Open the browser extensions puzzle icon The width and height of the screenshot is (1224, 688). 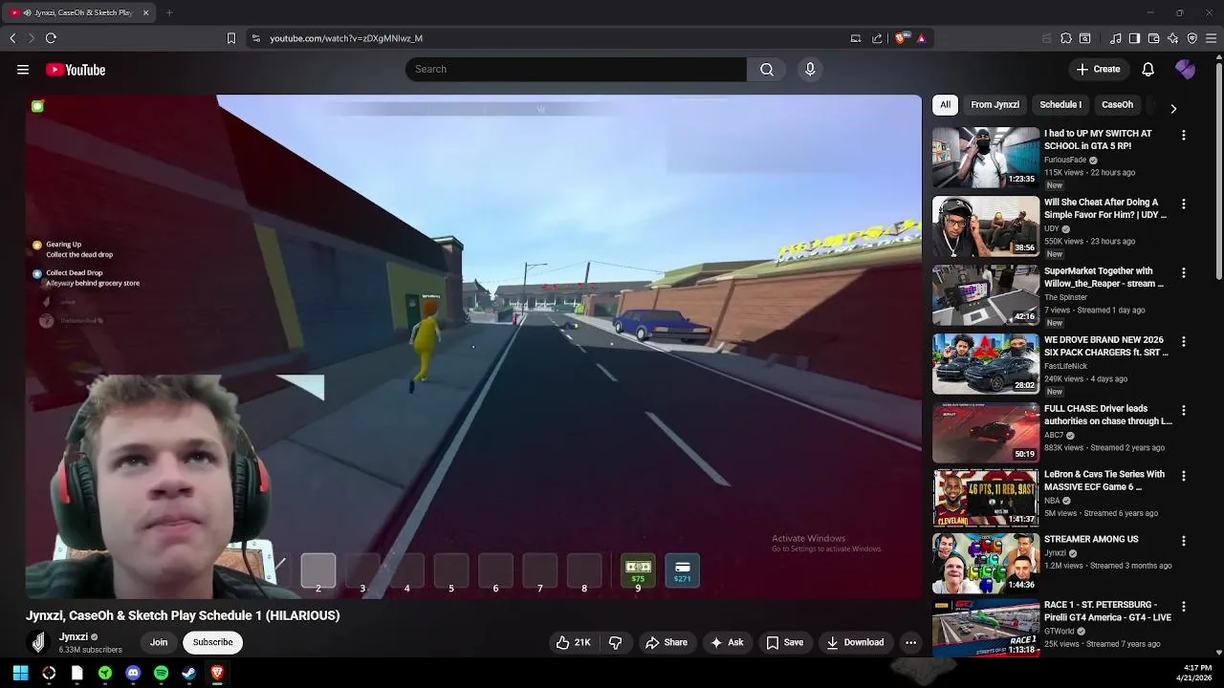tap(1066, 38)
